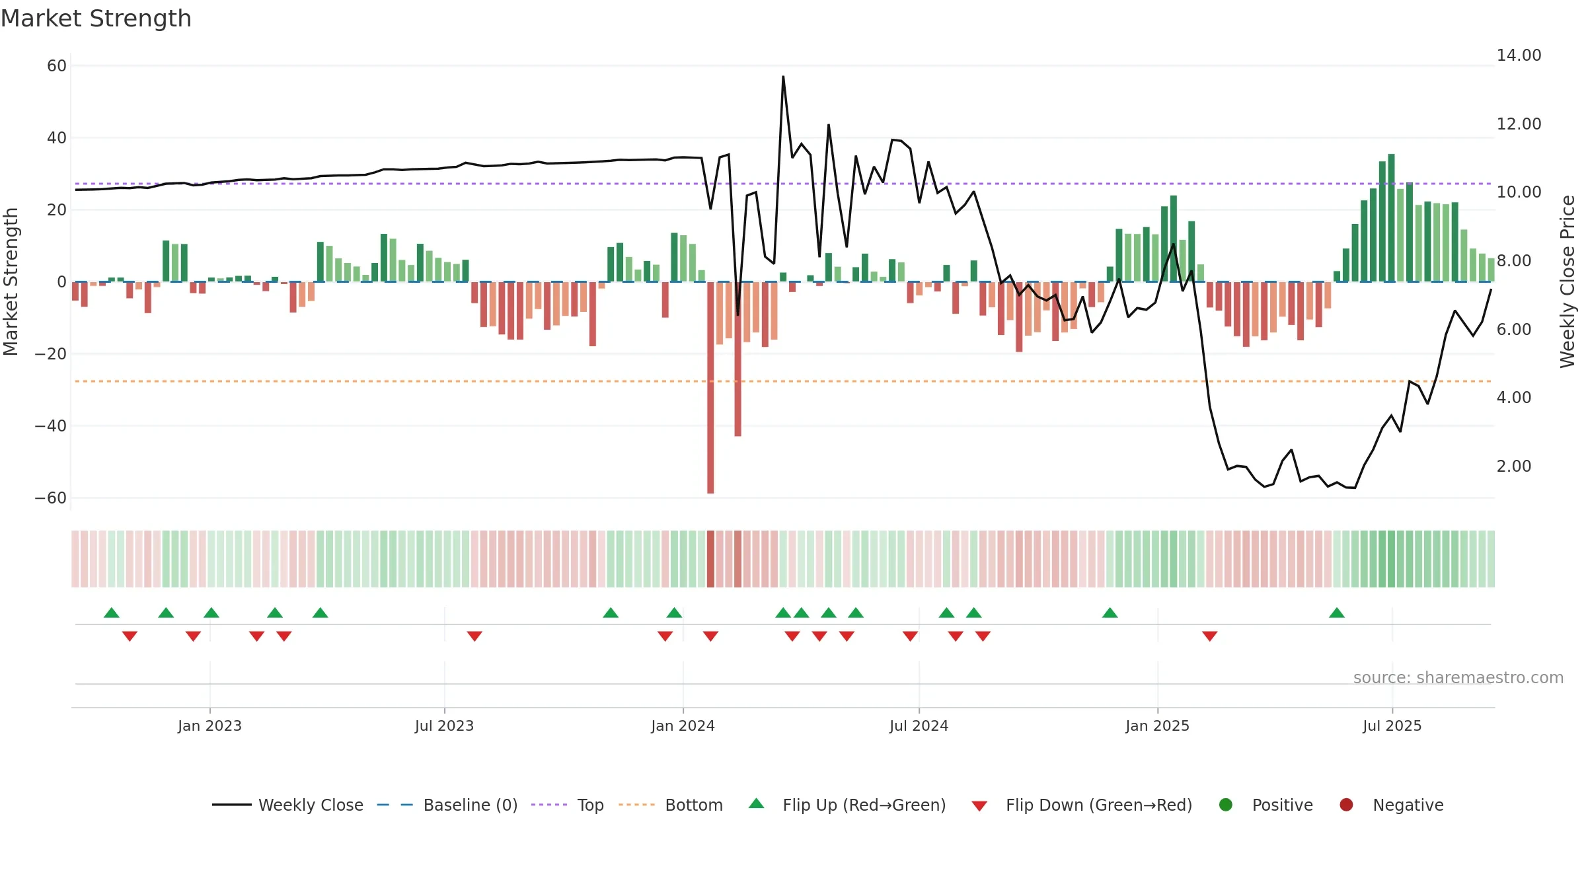1586x892 pixels.
Task: Click the first flip-up marker at chart start
Action: [x=112, y=613]
